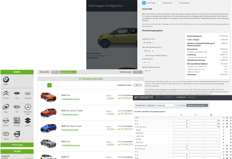Toggle visibility eye in LUXURY LINE row
The height and width of the screenshot is (159, 232).
(224, 136)
